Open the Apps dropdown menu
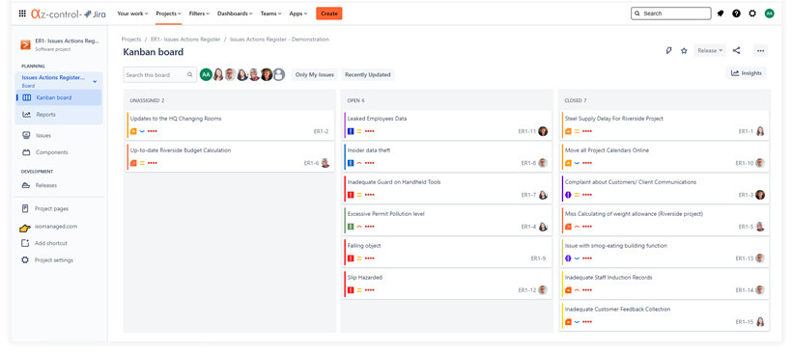792x352 pixels. [298, 14]
